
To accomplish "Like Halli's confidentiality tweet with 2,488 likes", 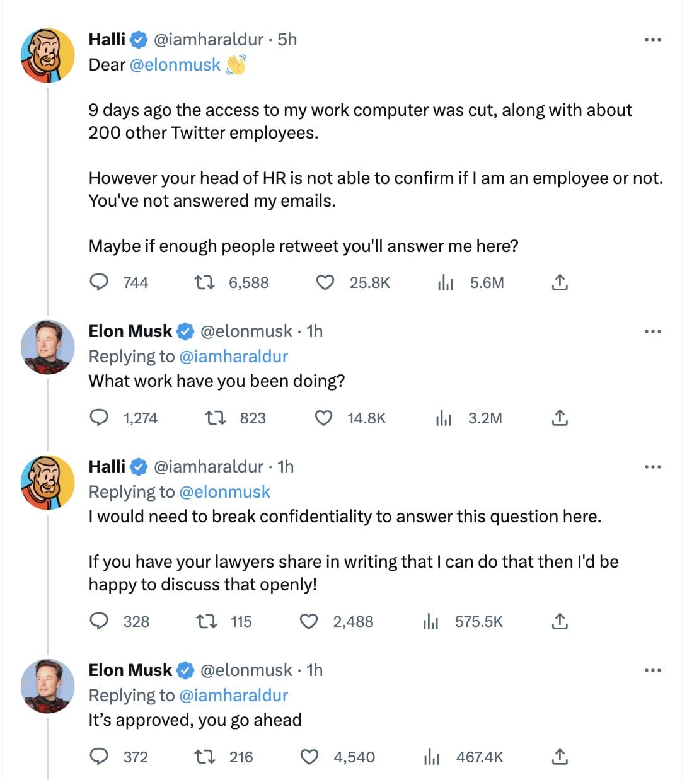I will [x=308, y=622].
